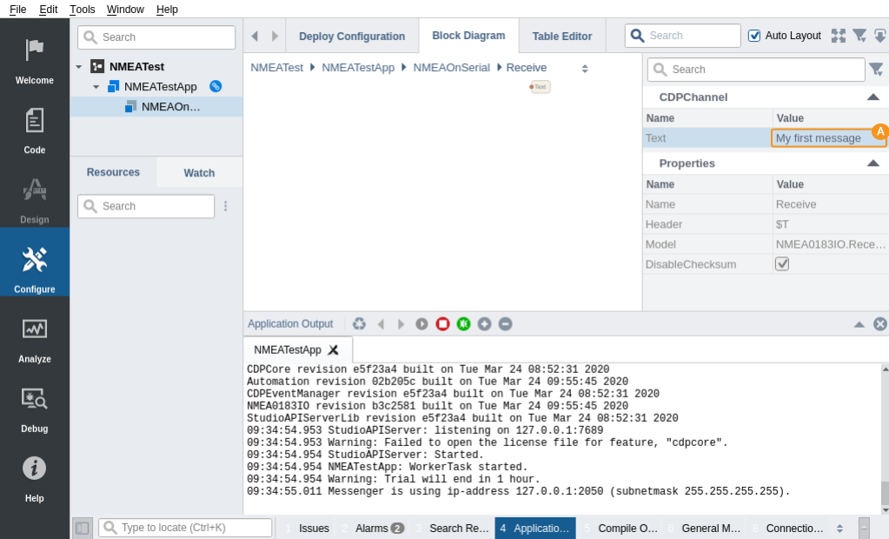Open the Watch tab
The image size is (889, 539).
199,173
